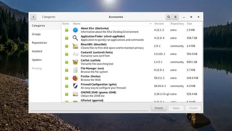Select Repositories in the sidebar
Image resolution: width=232 pixels, height=131 pixels.
[x=45, y=43]
